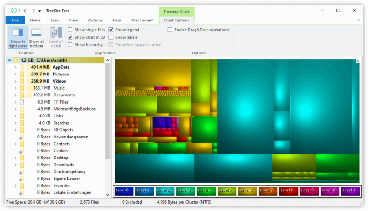Click the Free Space status text
Image resolution: width=368 pixels, height=211 pixels.
pos(35,202)
